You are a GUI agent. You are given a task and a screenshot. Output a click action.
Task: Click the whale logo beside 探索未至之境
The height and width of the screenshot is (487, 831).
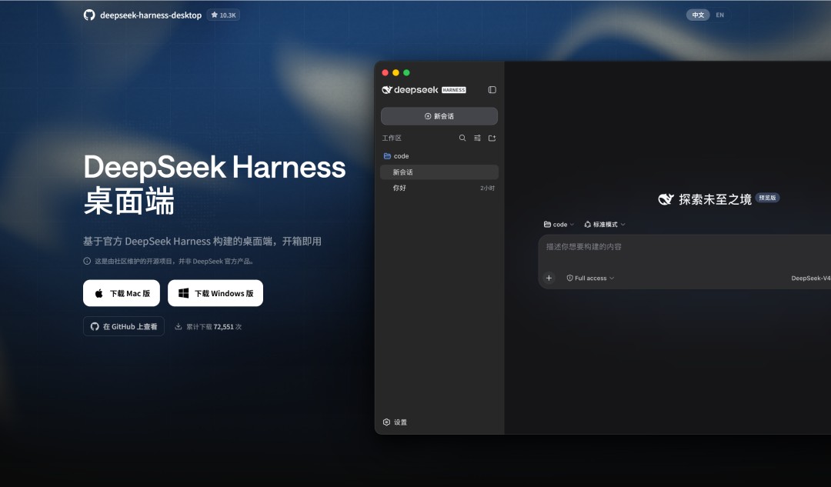point(666,199)
